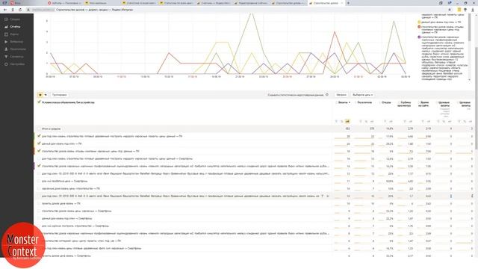
Task: Click the percent icon under Визиты
Action: pyautogui.click(x=342, y=121)
